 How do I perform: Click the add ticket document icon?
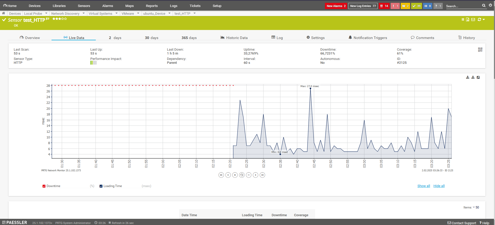pos(468,20)
